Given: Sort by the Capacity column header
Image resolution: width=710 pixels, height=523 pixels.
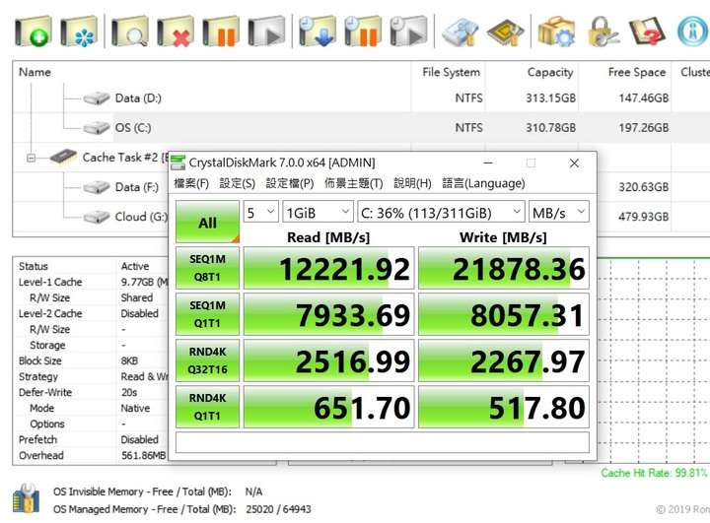Looking at the screenshot, I should 532,72.
